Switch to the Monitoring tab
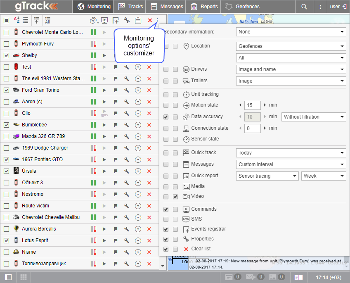 pos(93,7)
